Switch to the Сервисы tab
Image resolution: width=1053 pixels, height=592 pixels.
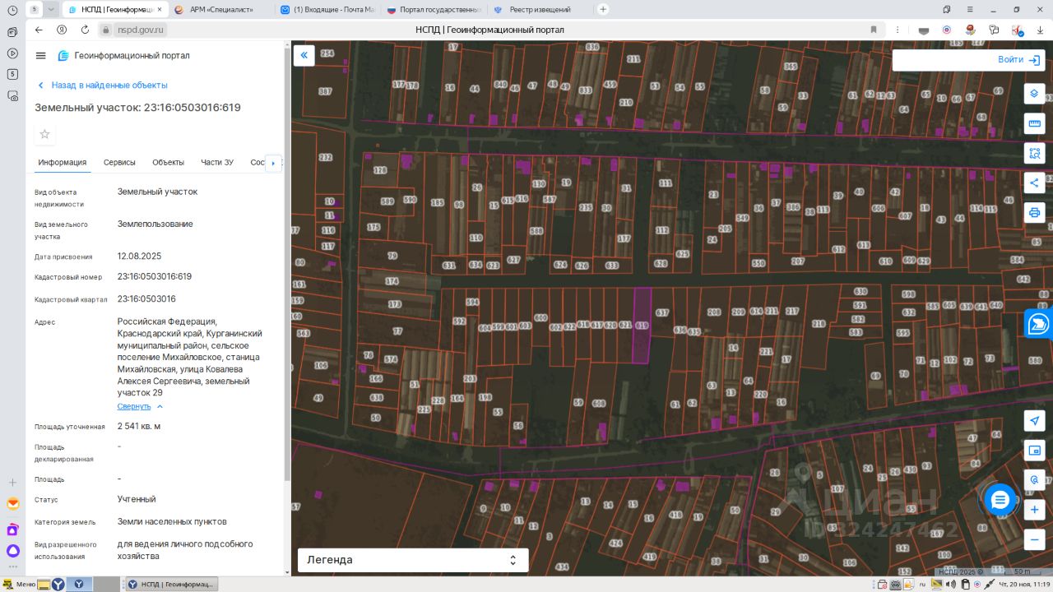click(119, 163)
